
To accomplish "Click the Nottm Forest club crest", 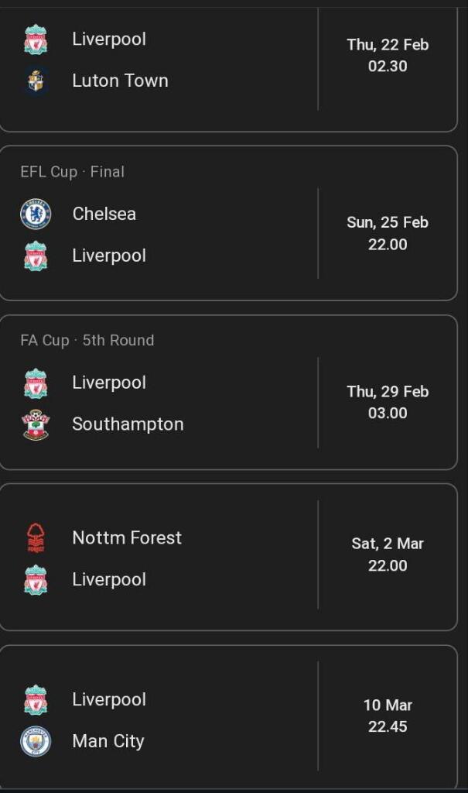I will 36,538.
